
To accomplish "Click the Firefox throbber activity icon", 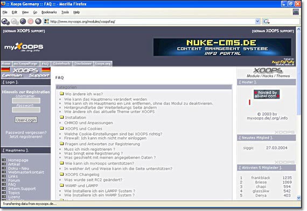I will pos(296,12).
